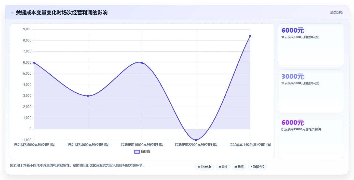Click data point for 货品成本下降5%时经营利润

[x=250, y=36]
